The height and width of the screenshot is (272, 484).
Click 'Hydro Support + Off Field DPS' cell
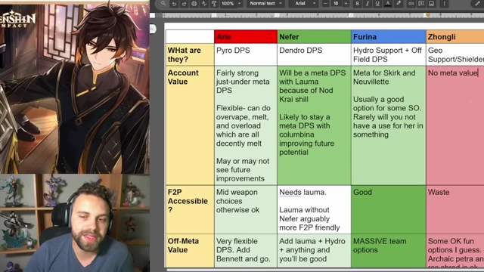(x=388, y=54)
